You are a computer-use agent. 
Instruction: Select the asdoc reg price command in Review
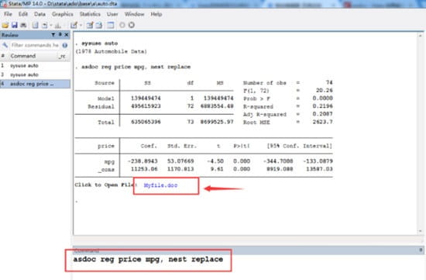click(35, 84)
